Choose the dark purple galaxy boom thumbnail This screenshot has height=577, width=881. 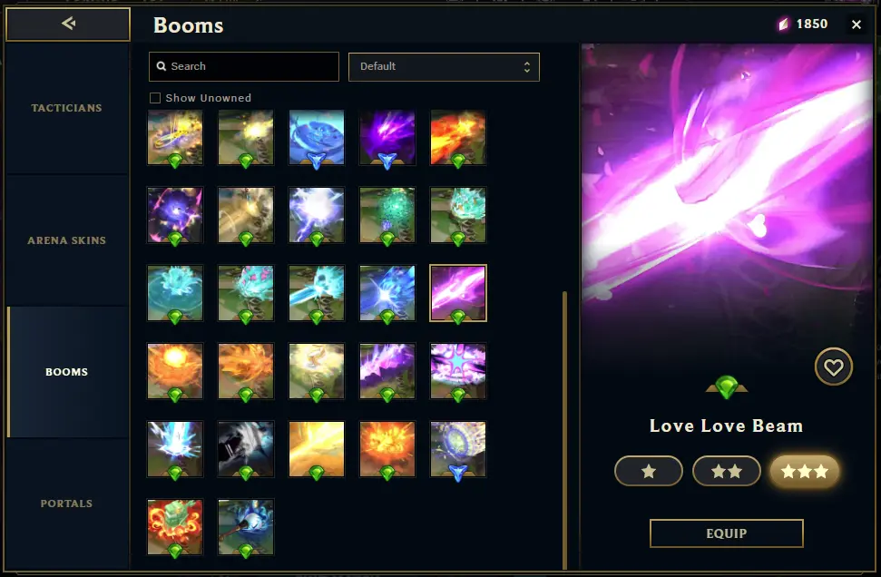tap(175, 215)
